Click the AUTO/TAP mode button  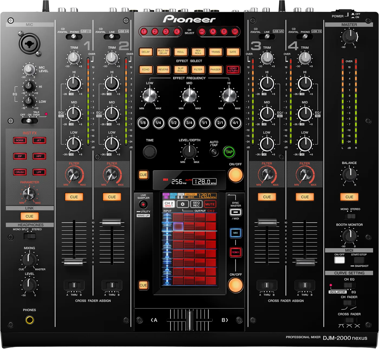(x=214, y=152)
